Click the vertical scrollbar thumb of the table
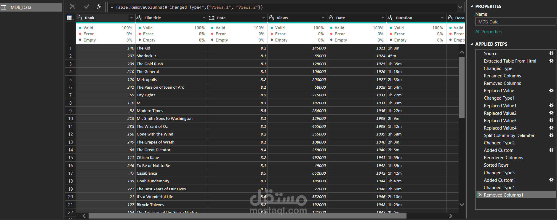Image resolution: width=557 pixels, height=220 pixels. click(462, 87)
